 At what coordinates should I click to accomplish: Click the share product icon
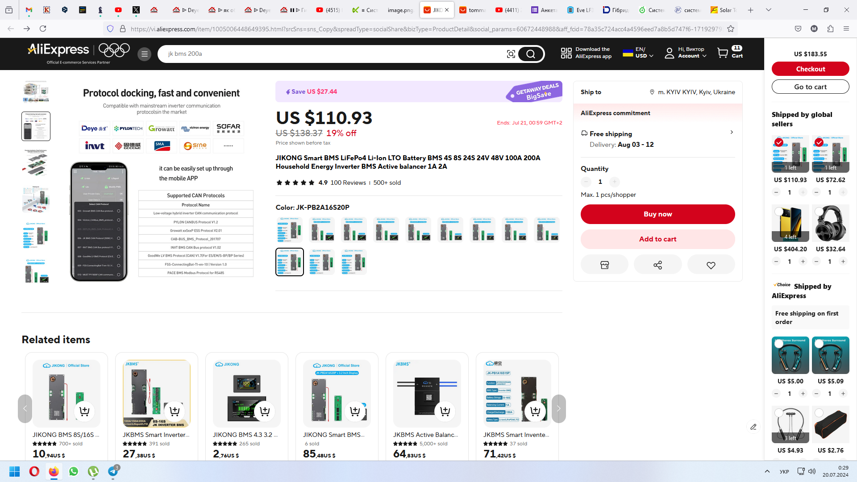657,265
